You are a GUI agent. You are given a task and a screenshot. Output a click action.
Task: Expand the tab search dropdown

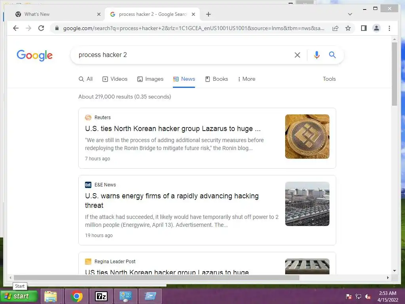350,14
